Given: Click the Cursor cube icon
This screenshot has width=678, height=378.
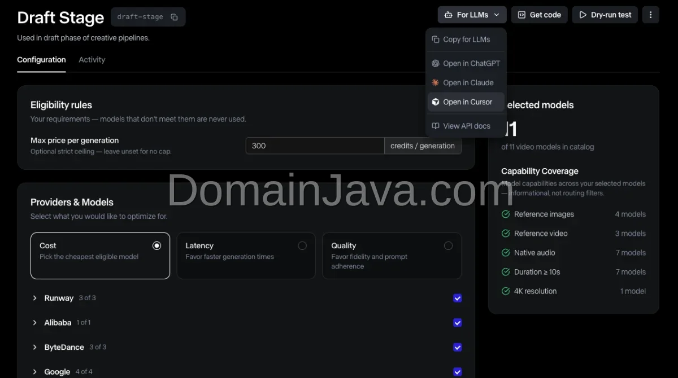Looking at the screenshot, I should click(x=436, y=102).
